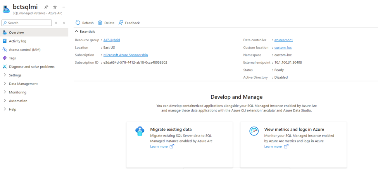378x169 pixels.
Task: Expand the Data Management menu group
Action: pos(5,84)
